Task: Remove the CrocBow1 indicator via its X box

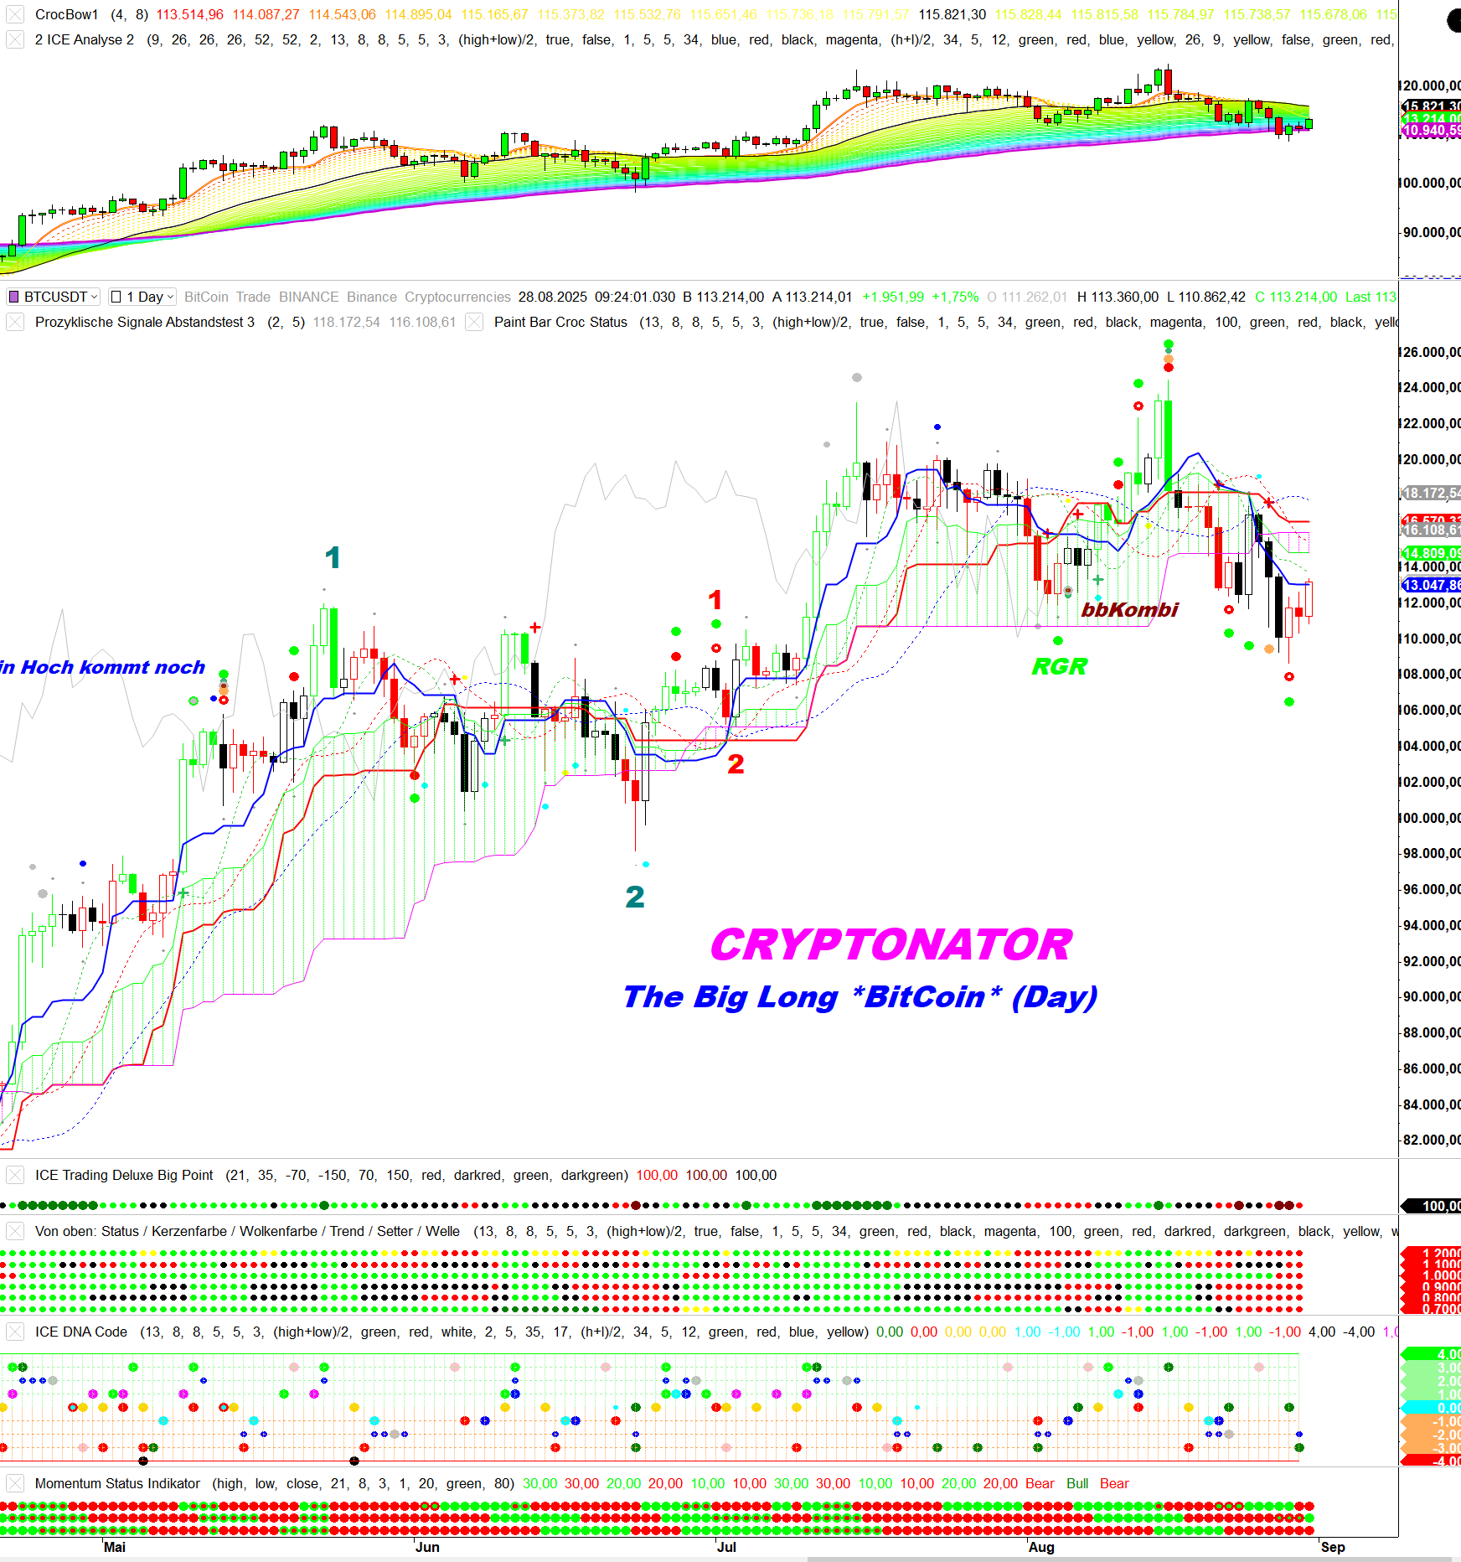Action: 14,14
